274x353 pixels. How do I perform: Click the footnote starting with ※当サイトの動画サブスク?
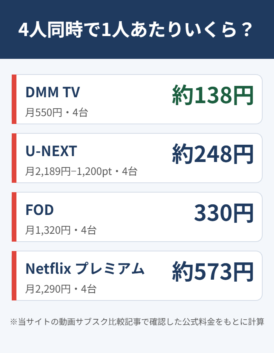[x=137, y=322]
